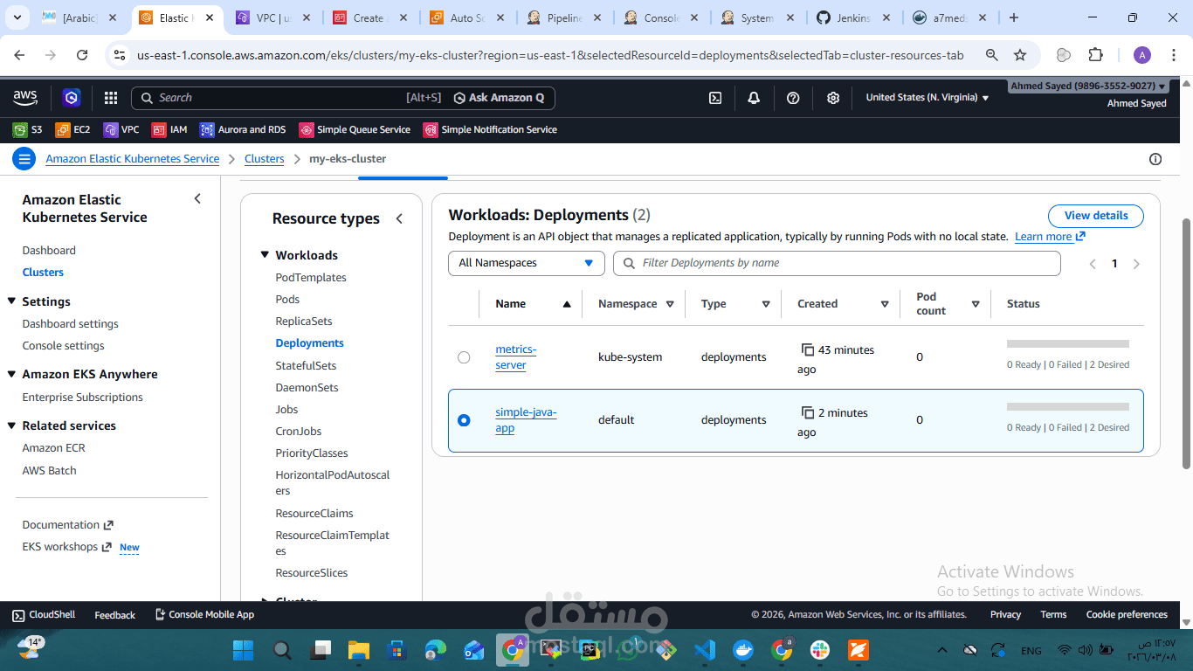Open the page info icon
Image resolution: width=1193 pixels, height=671 pixels.
tap(1155, 159)
